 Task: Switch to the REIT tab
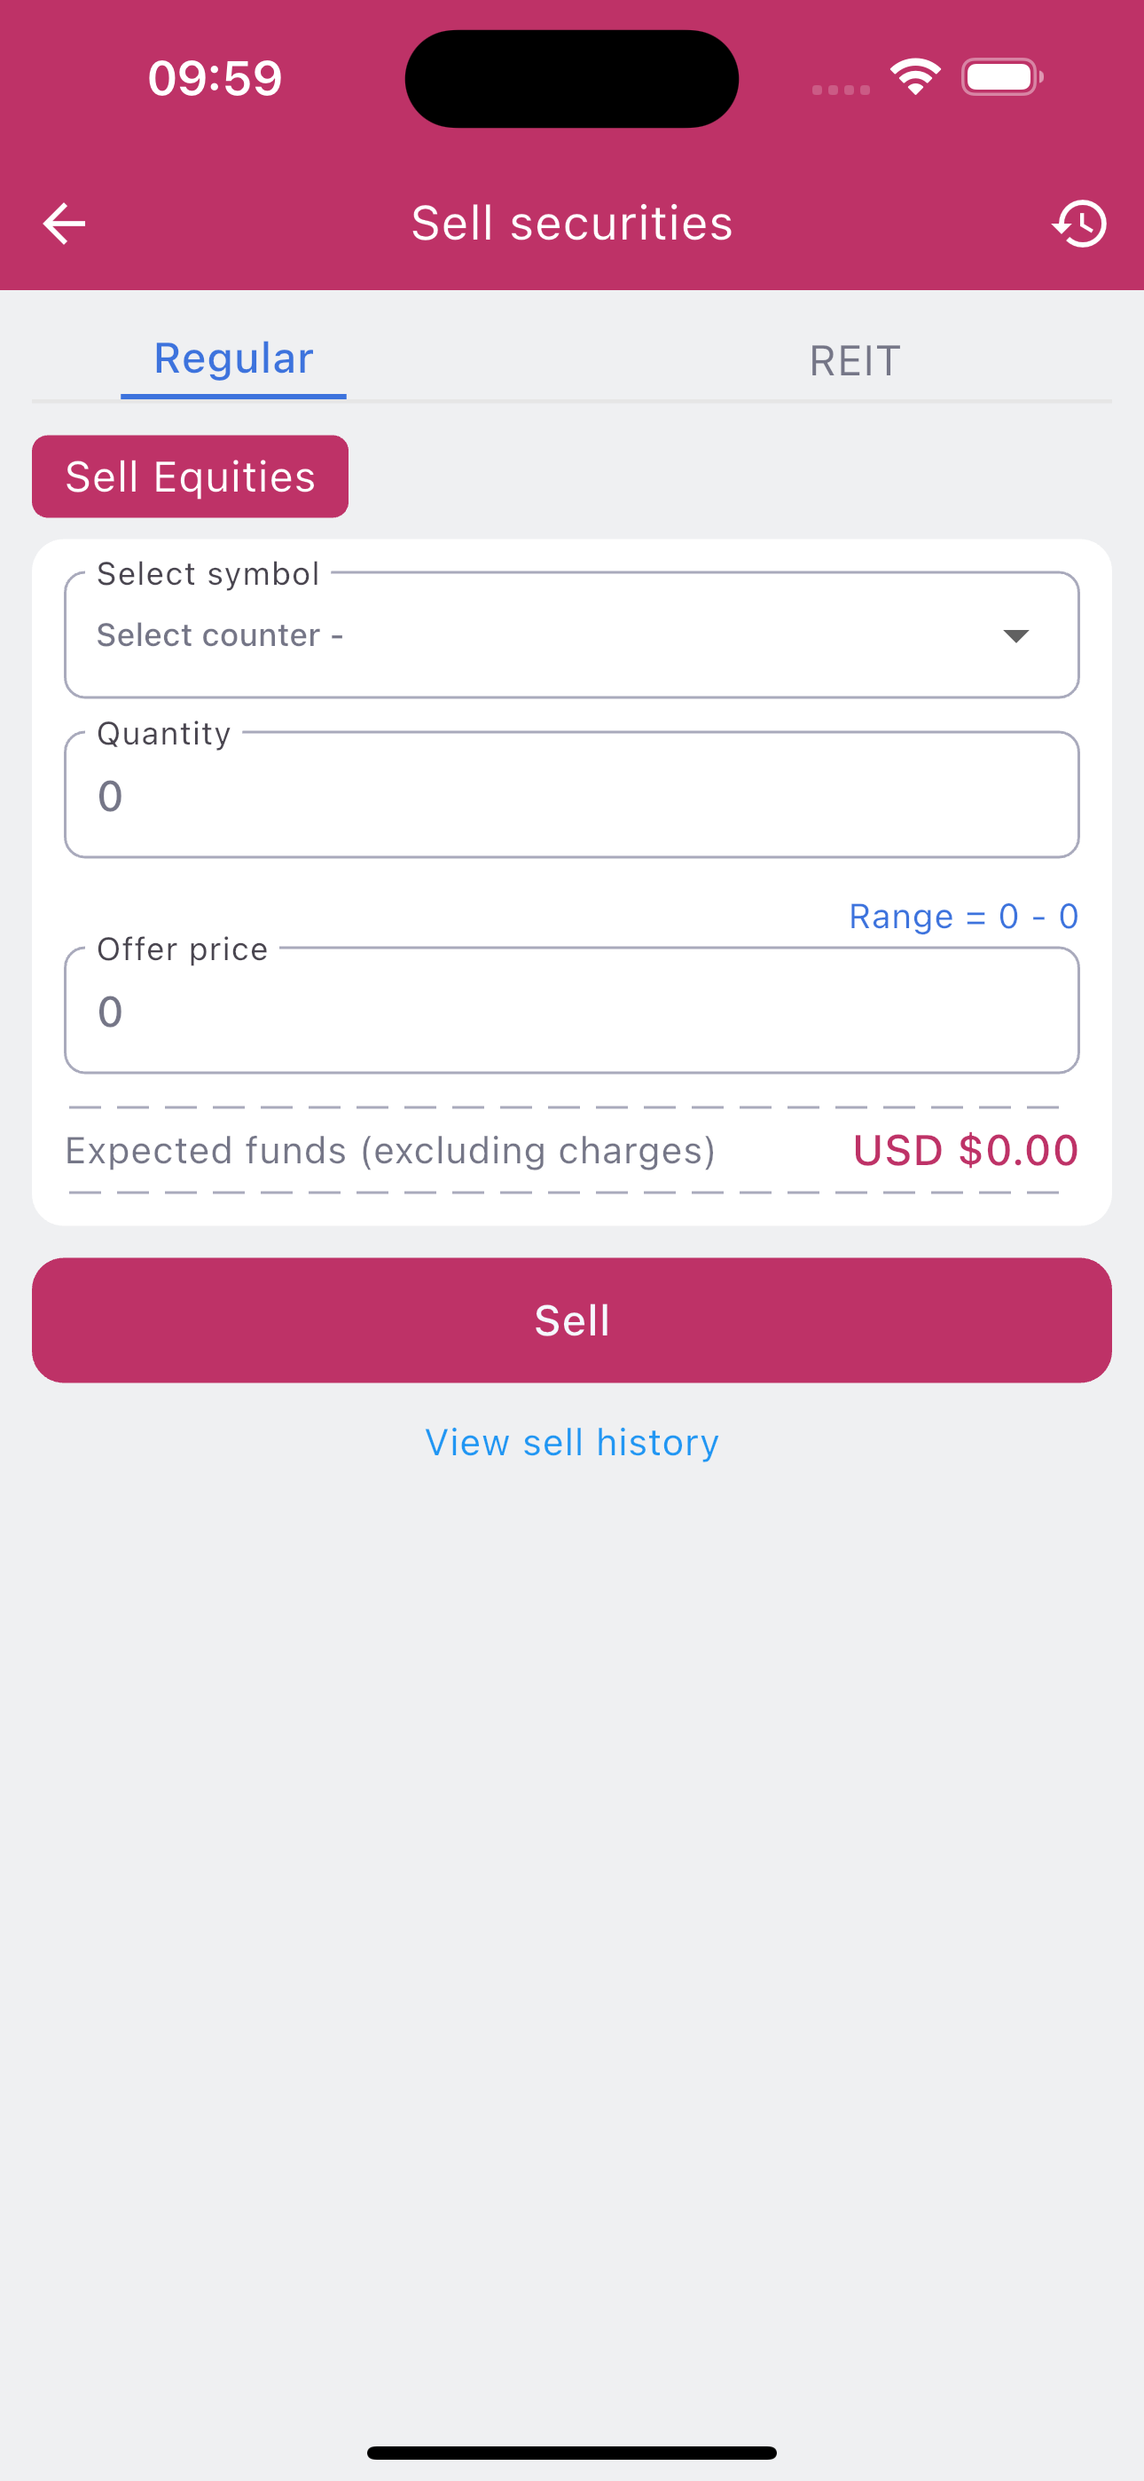click(x=855, y=361)
